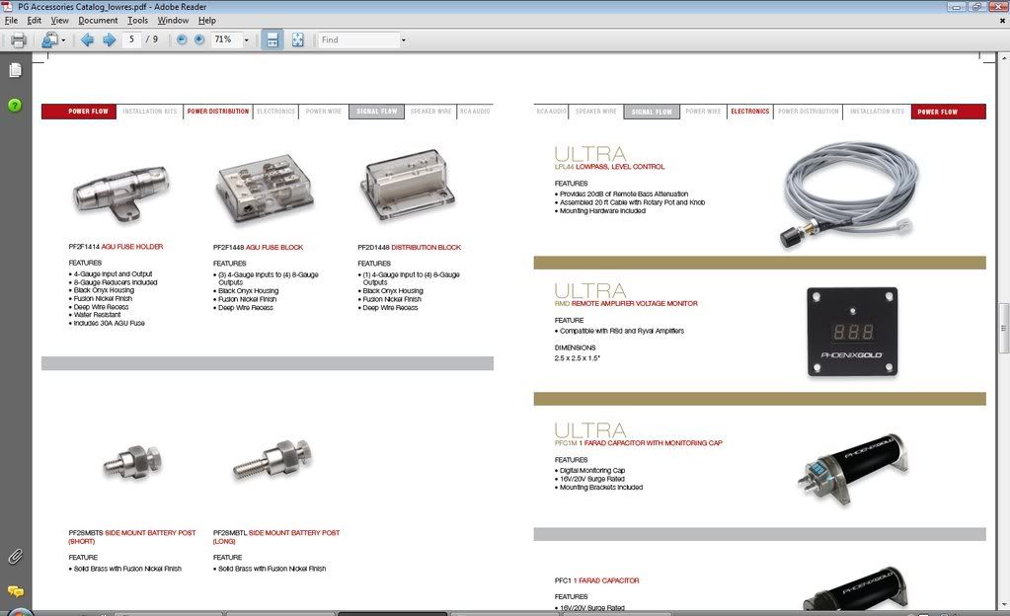Click PF2SMBTL side mount battery post title
This screenshot has height=616, width=1010.
point(276,537)
